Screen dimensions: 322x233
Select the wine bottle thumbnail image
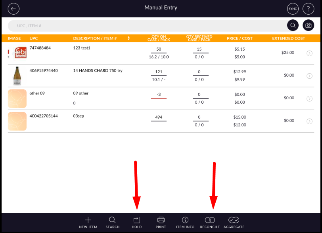click(17, 76)
